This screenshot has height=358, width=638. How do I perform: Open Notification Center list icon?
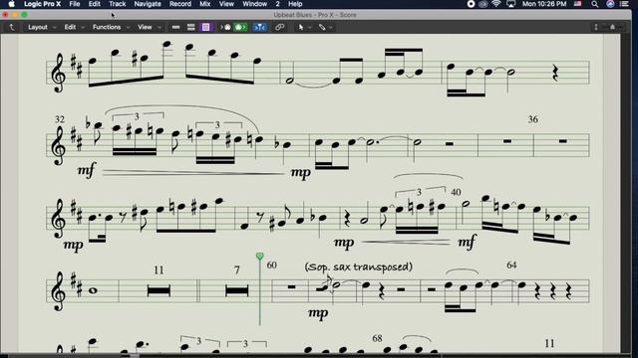tap(625, 4)
